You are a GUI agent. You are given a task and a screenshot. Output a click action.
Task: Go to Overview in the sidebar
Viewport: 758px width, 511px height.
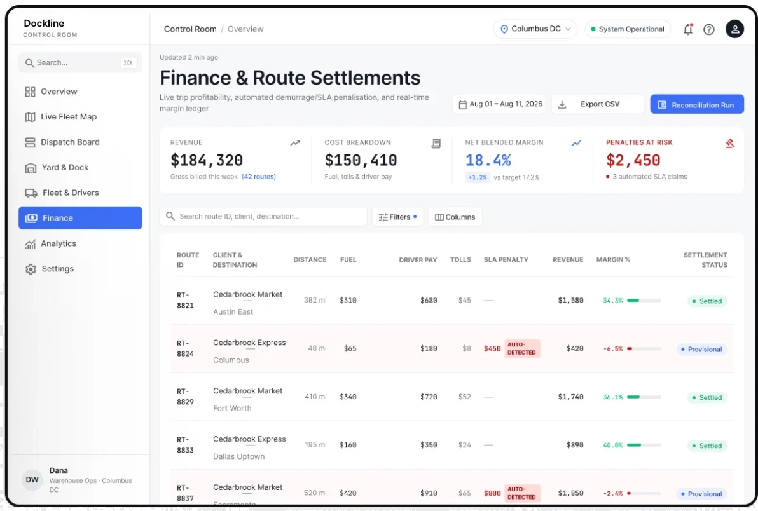coord(80,92)
